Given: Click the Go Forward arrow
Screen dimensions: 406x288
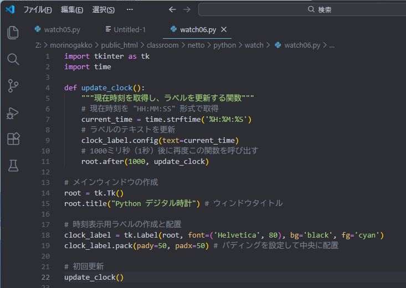Looking at the screenshot, I should pyautogui.click(x=187, y=9).
